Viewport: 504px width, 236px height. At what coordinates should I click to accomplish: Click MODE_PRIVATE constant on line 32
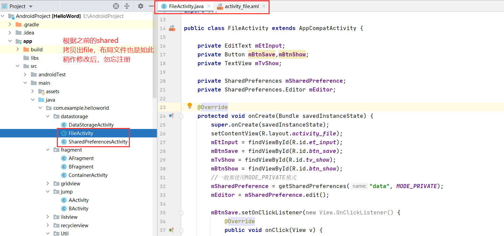pyautogui.click(x=417, y=186)
